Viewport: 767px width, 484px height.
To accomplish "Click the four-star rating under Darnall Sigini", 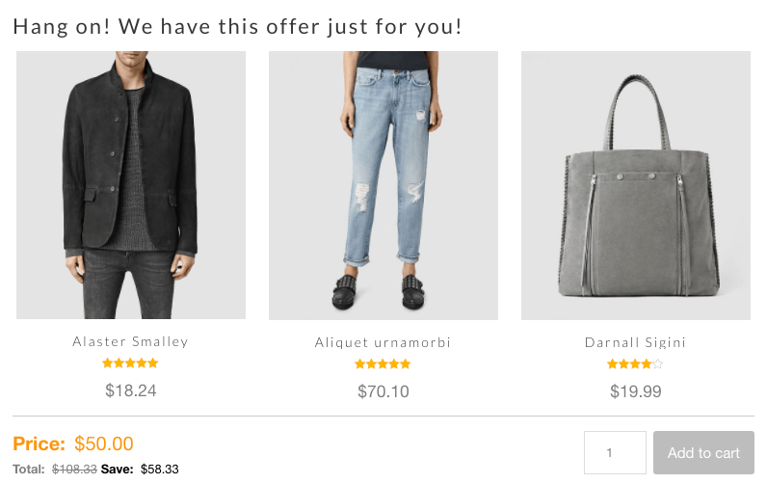I will (x=635, y=363).
